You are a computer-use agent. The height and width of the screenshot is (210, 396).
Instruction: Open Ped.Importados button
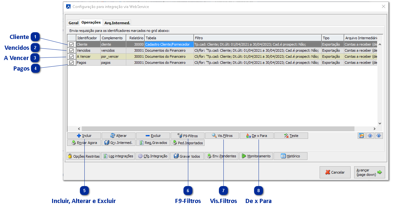[x=188, y=143]
